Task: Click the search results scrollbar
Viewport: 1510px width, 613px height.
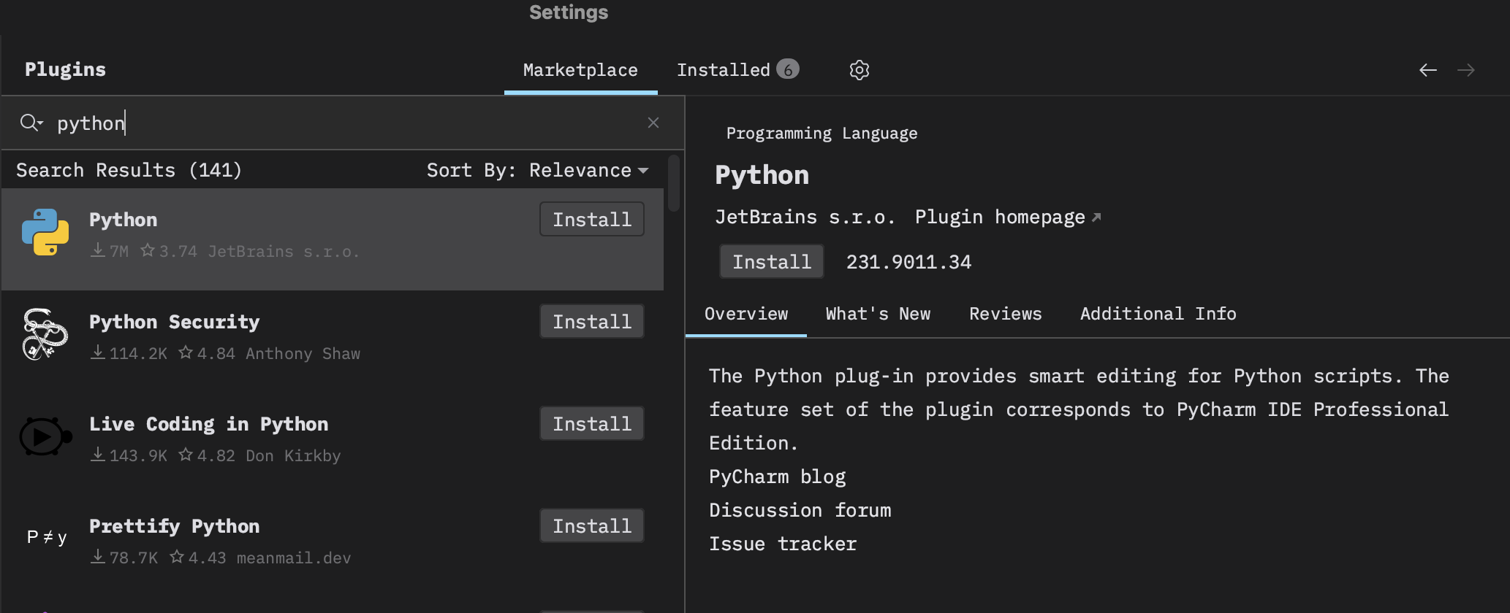Action: tap(674, 182)
